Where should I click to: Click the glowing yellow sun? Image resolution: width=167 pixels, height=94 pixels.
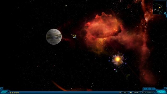[x=118, y=59]
